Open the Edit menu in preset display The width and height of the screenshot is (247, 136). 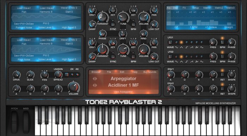coord(122,72)
